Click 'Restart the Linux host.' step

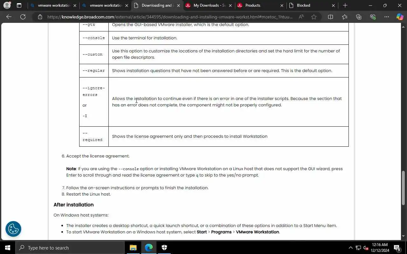pos(88,194)
